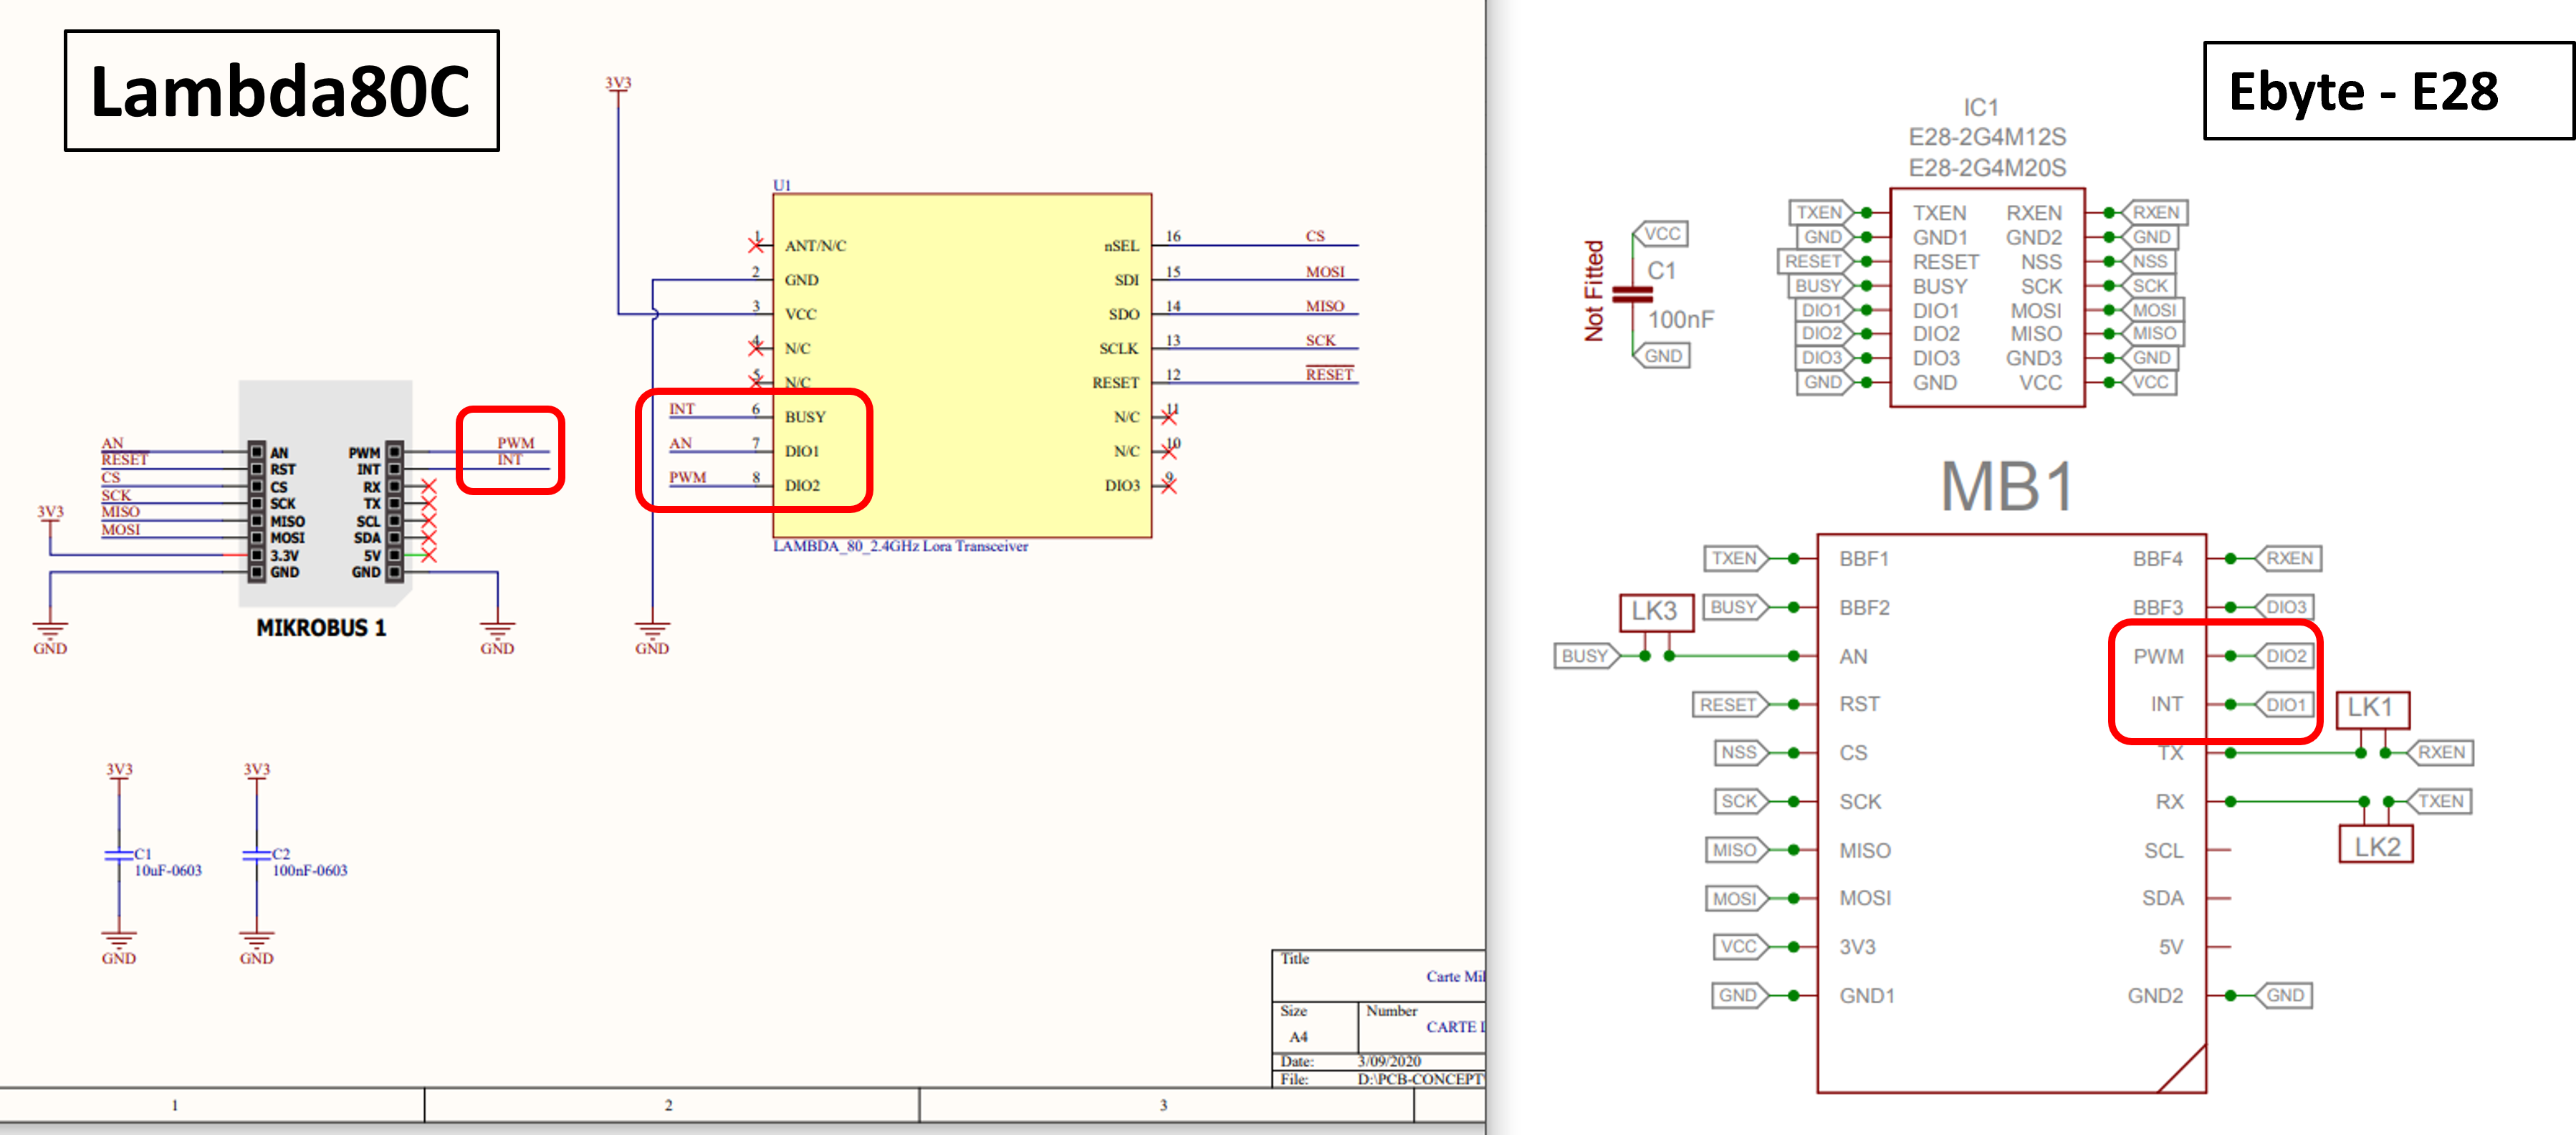
Task: Select the LK3 solder link box
Action: click(1655, 611)
